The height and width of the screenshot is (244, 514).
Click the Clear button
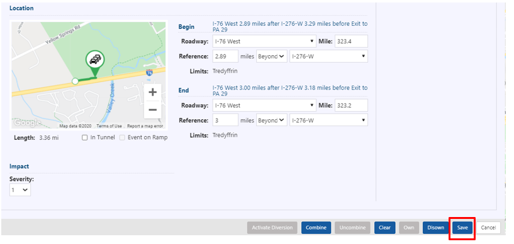(384, 228)
